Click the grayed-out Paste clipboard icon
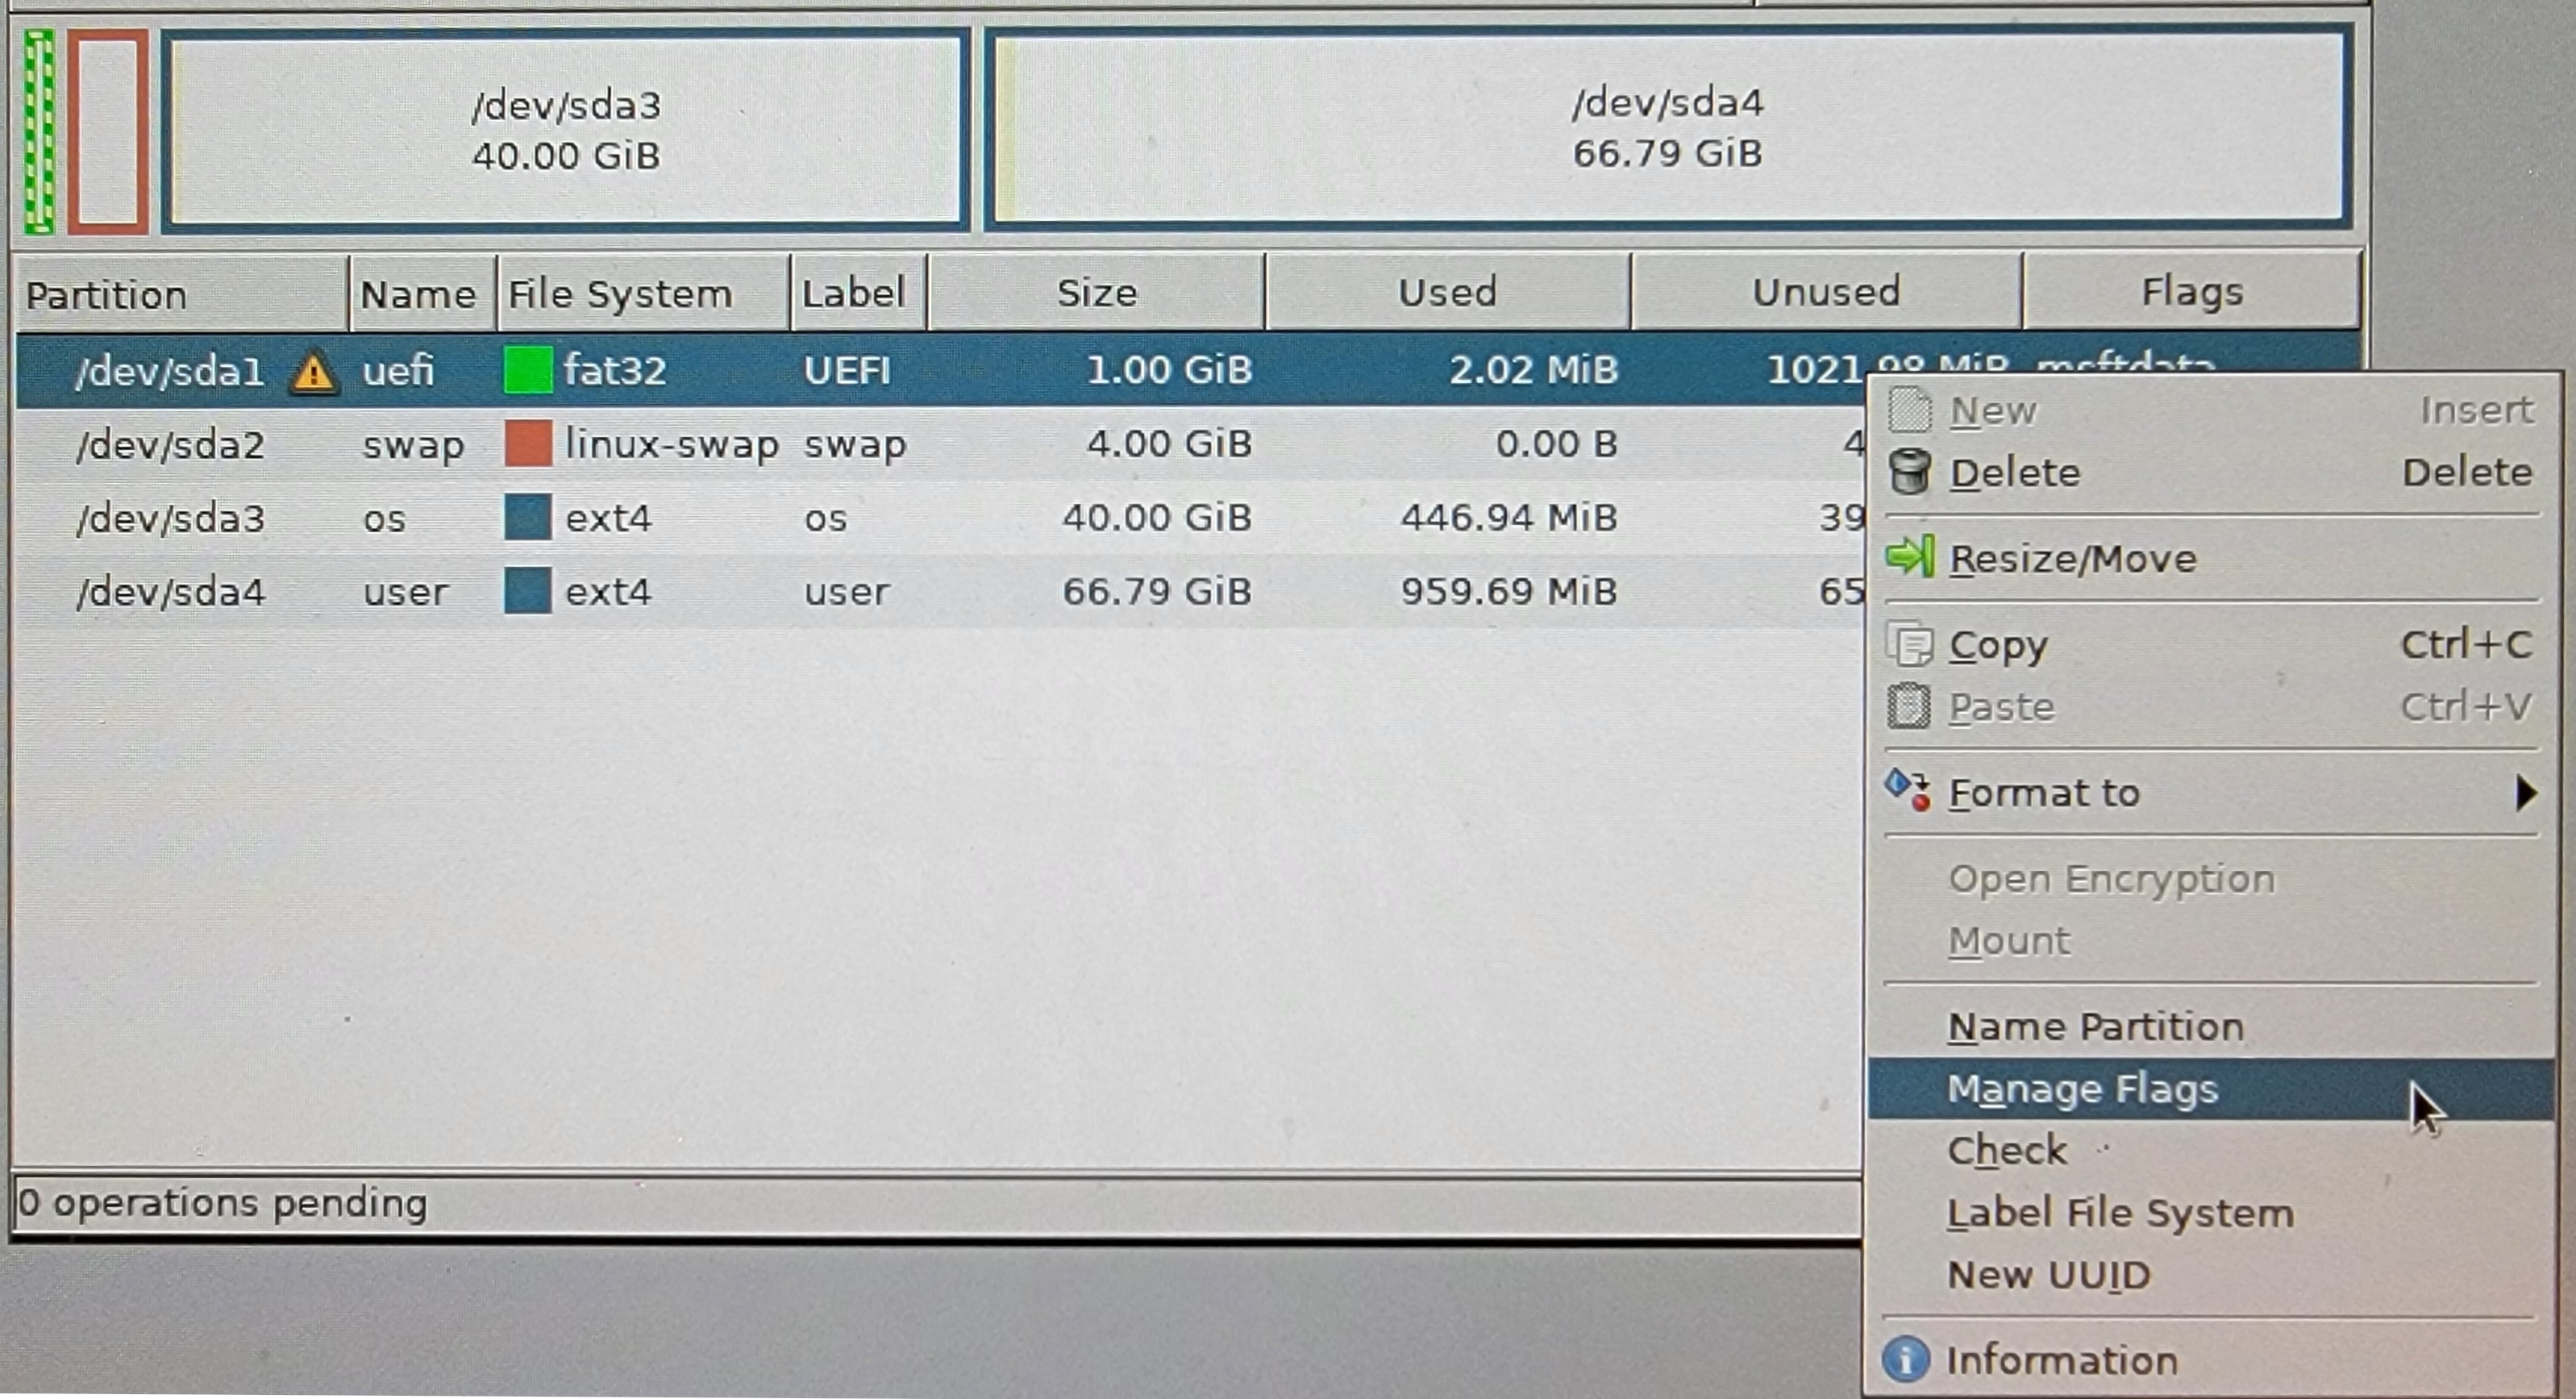The width and height of the screenshot is (2576, 1399). [1909, 706]
